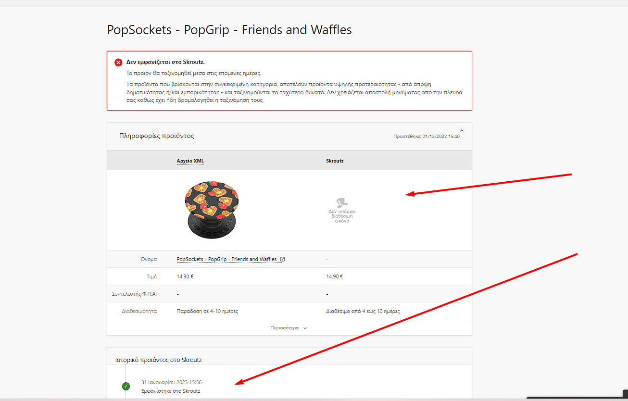Screen dimensions: 628x401
Task: Collapse the Πληροφορίες προϊόντος panel chevron
Action: coord(462,130)
